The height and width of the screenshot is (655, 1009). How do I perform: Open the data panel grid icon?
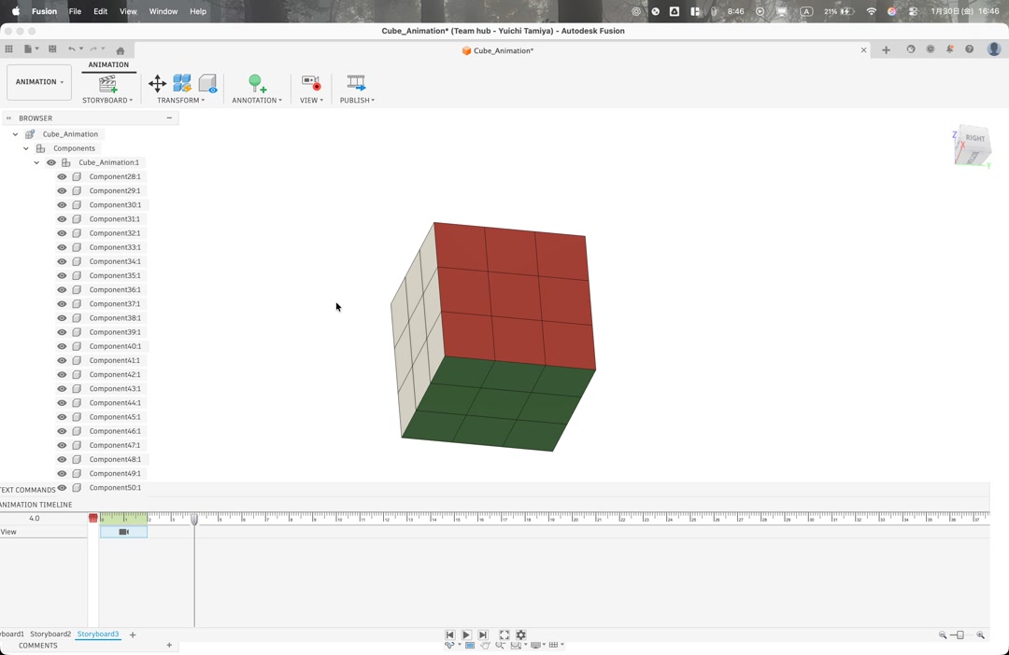9,49
